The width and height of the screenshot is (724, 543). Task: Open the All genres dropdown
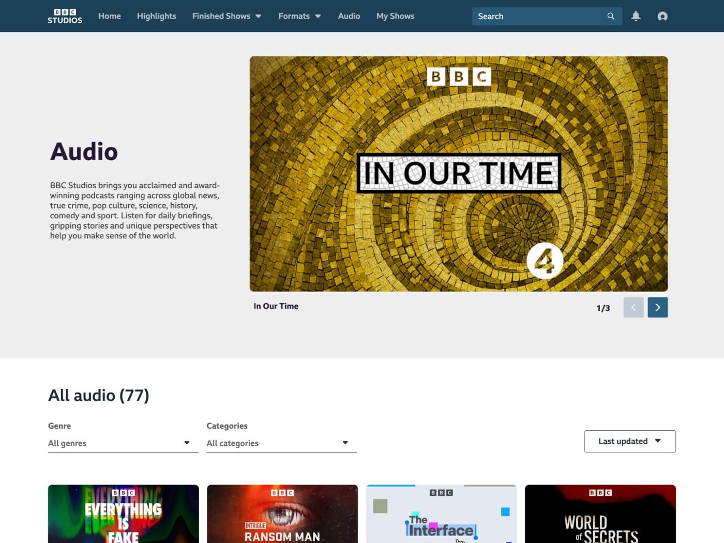tap(123, 443)
